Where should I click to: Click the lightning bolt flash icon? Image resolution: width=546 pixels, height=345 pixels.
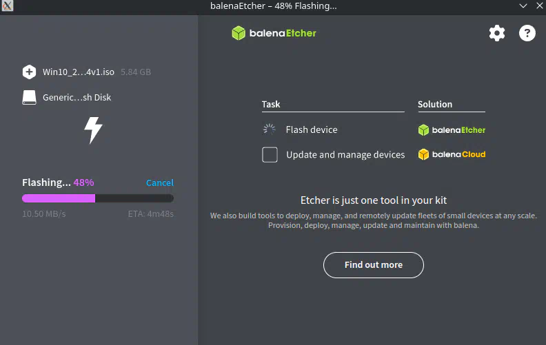93,130
